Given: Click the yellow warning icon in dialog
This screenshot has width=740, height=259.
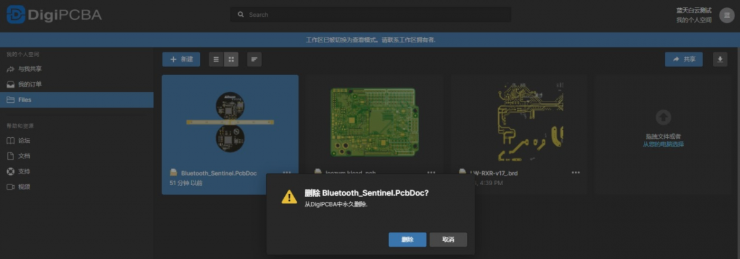Looking at the screenshot, I should (x=289, y=196).
